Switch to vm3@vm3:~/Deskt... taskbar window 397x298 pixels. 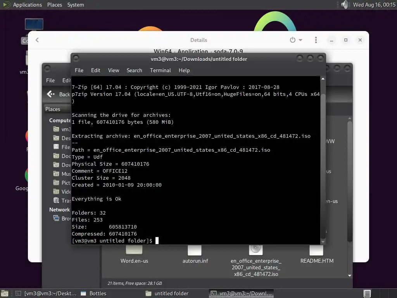[46, 293]
